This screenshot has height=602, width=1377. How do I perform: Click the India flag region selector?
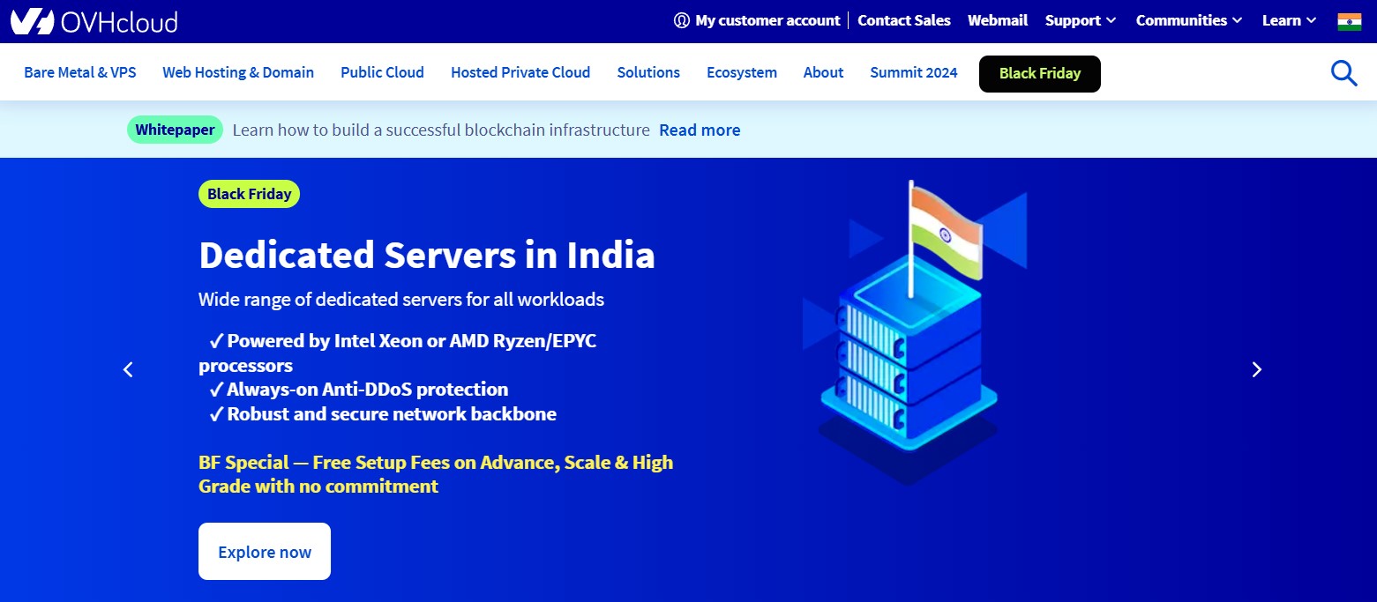point(1349,21)
